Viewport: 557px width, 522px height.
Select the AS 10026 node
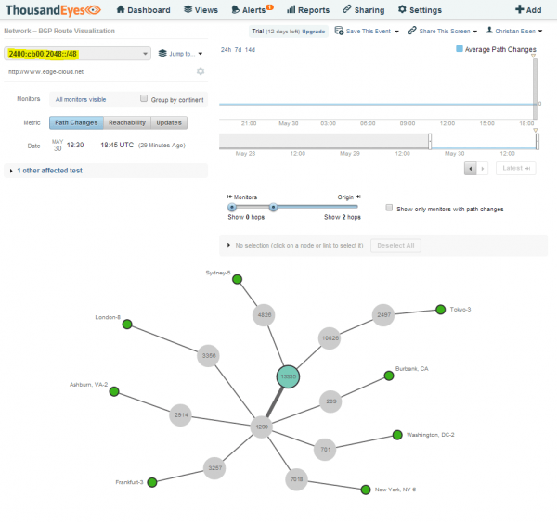click(330, 338)
